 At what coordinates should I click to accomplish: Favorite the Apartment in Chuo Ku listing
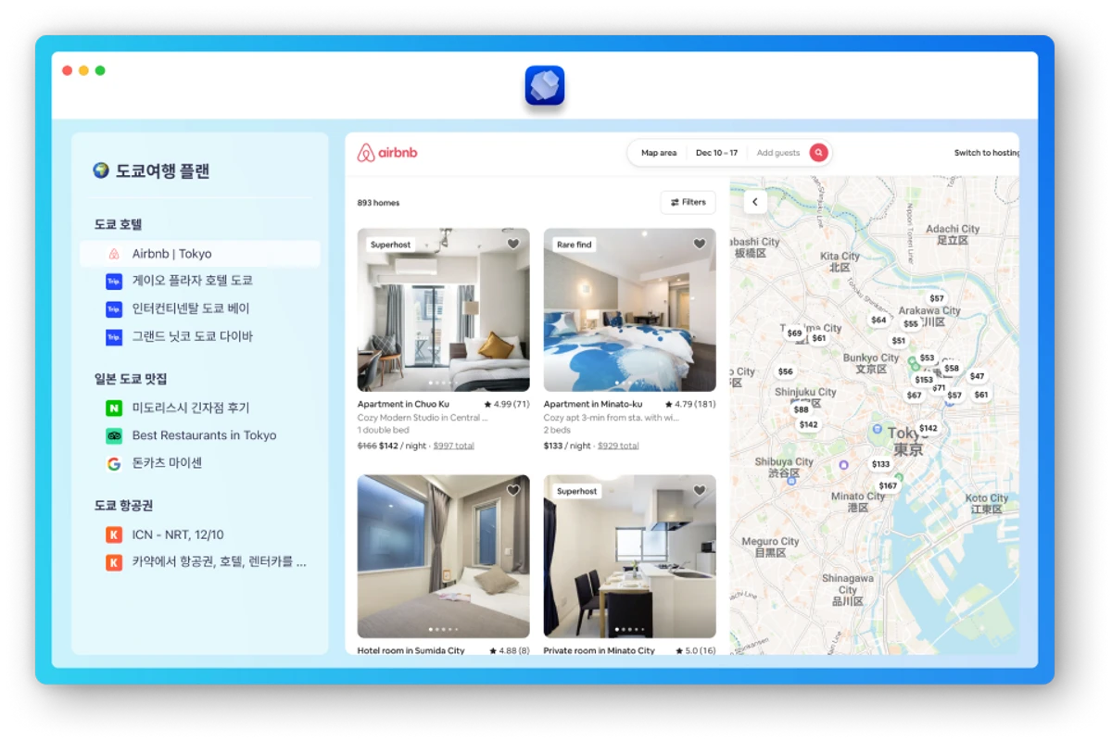pos(513,244)
